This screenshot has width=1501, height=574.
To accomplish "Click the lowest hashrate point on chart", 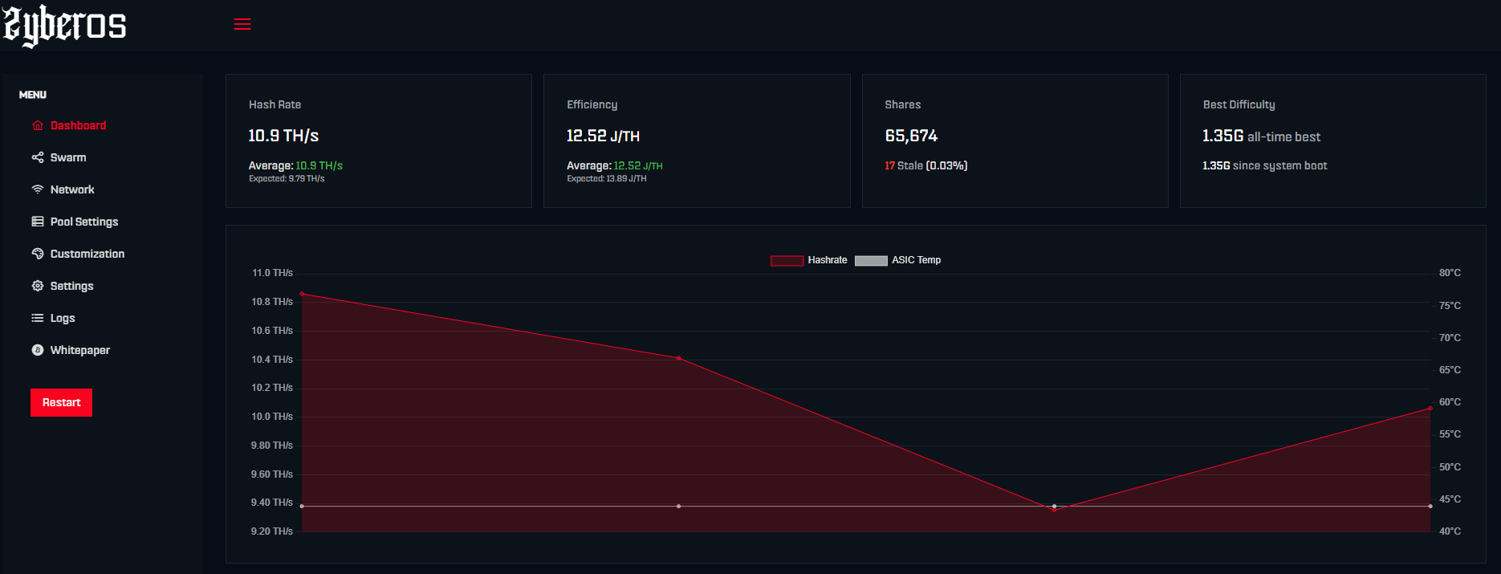I will (1054, 510).
